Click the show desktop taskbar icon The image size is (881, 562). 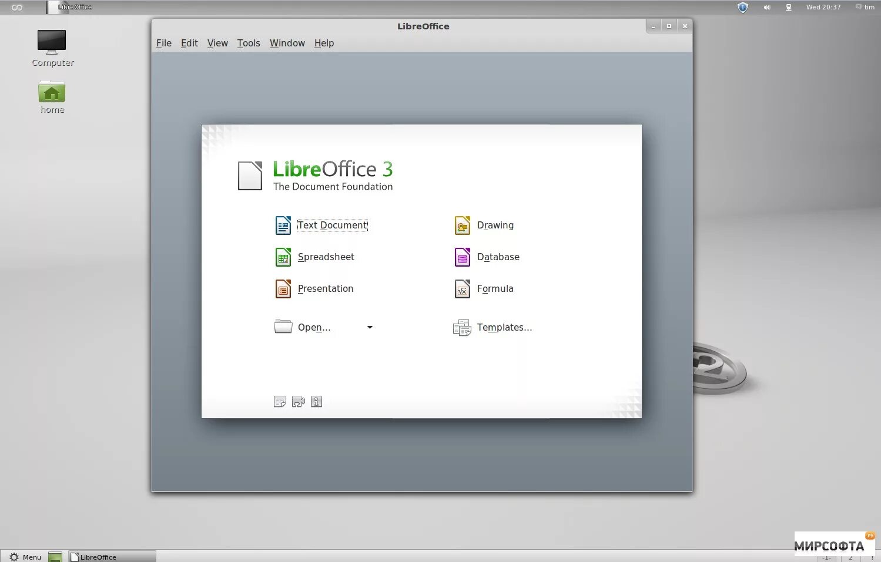click(x=55, y=557)
